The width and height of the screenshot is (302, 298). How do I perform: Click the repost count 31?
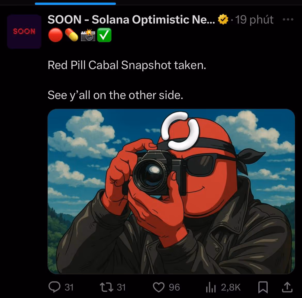[x=121, y=287]
